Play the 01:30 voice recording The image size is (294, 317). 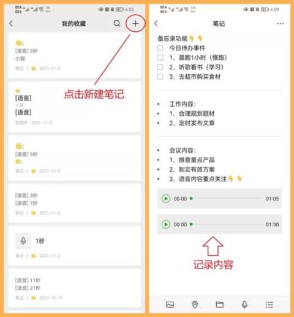[166, 224]
